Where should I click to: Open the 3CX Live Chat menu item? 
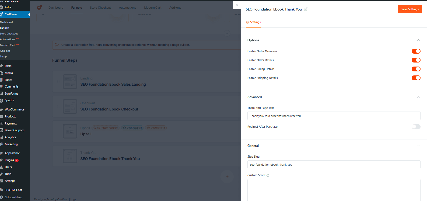[x=13, y=190]
